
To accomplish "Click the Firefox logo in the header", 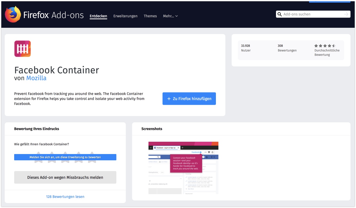I will (x=13, y=14).
